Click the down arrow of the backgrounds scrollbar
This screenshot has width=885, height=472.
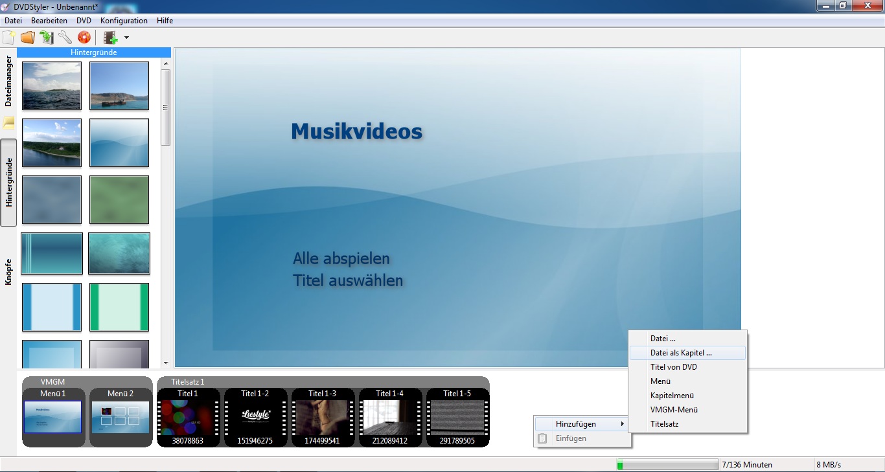click(x=166, y=364)
